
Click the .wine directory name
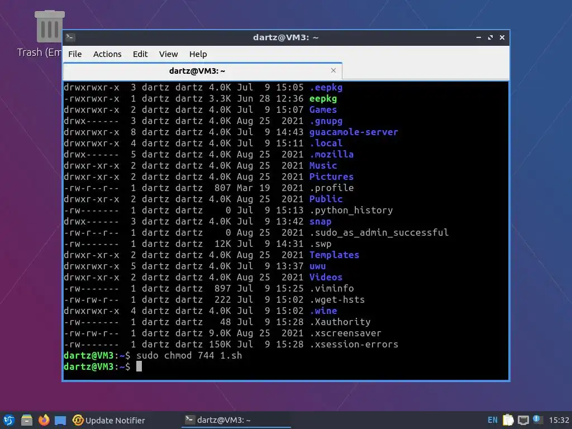pos(323,311)
